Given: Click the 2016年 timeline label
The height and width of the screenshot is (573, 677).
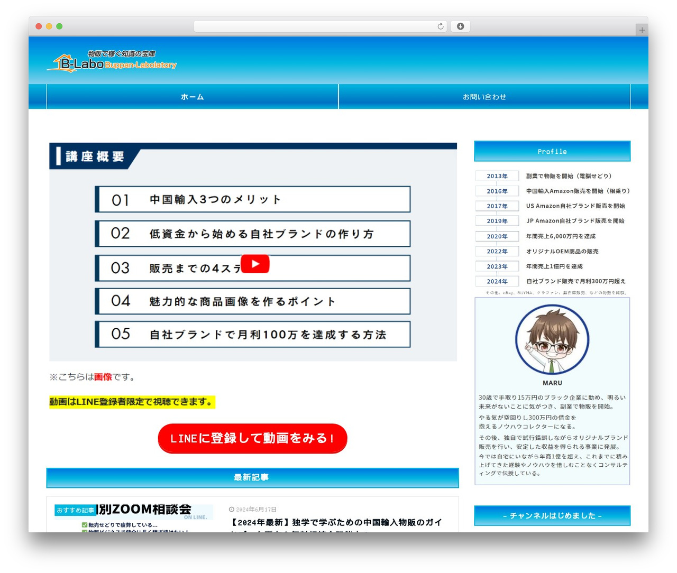Looking at the screenshot, I should click(x=497, y=191).
